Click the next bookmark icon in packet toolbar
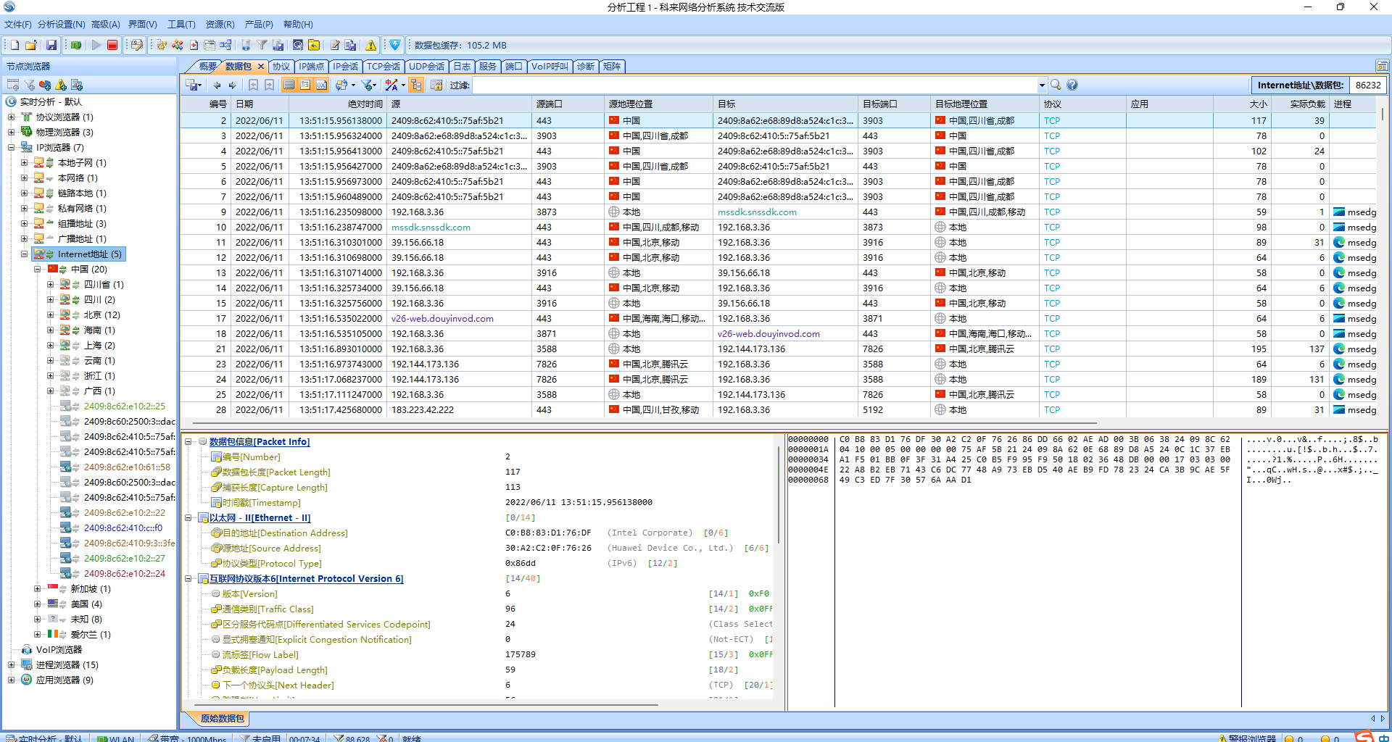This screenshot has height=742, width=1392. [269, 86]
